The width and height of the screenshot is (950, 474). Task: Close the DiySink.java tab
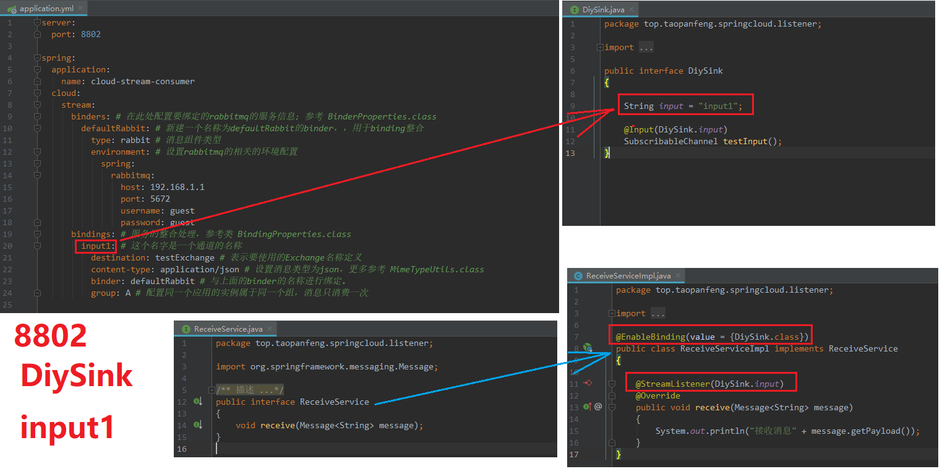[x=631, y=10]
